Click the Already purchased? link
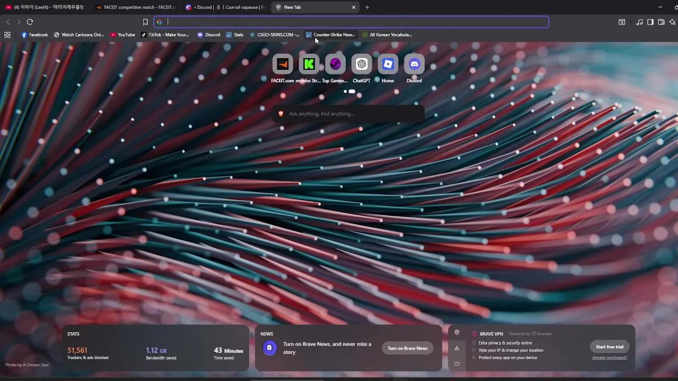This screenshot has width=678, height=381. point(610,358)
